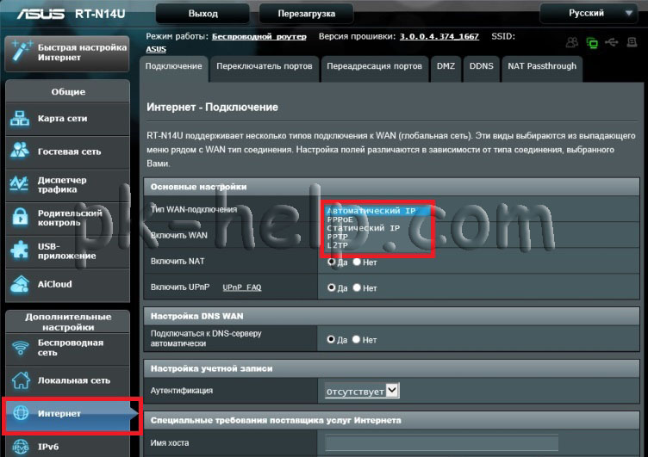
Task: Click the ASUS SSID link
Action: pyautogui.click(x=156, y=49)
